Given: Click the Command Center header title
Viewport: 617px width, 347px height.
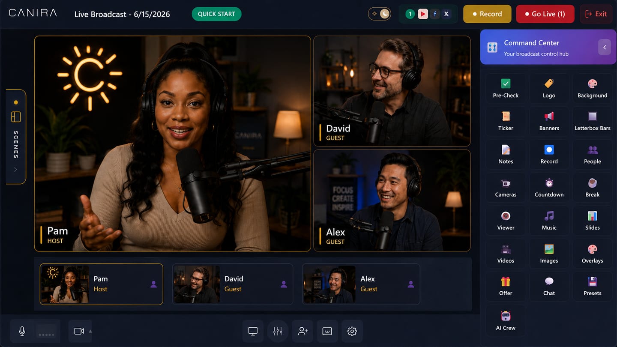Looking at the screenshot, I should [x=531, y=43].
